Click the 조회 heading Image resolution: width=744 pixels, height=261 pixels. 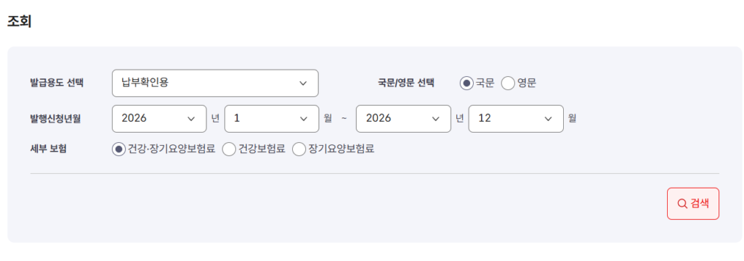pyautogui.click(x=20, y=22)
